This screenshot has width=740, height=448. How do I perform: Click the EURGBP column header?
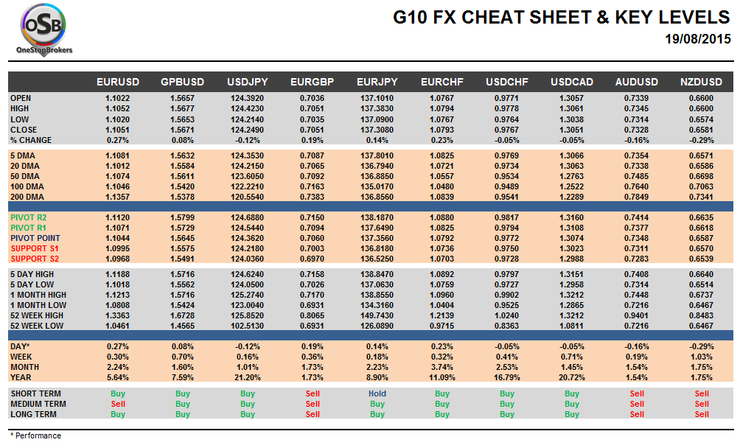pos(313,82)
